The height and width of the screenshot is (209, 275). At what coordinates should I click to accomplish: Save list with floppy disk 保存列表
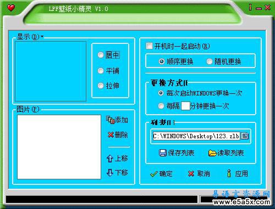point(177,153)
